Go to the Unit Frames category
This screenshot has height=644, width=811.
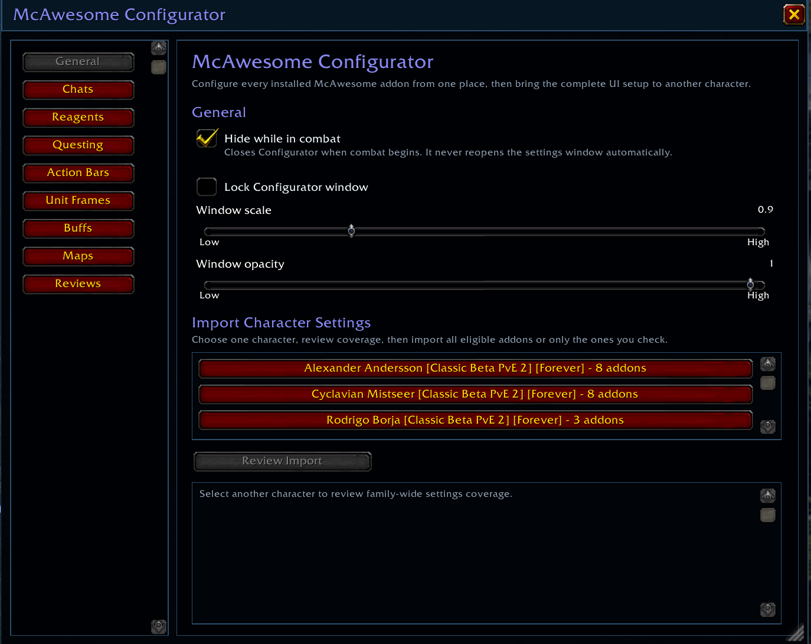79,201
